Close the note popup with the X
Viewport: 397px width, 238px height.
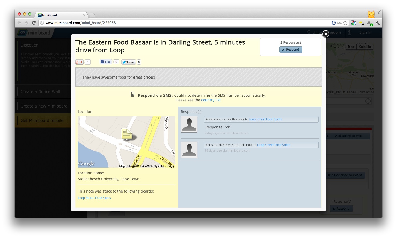click(326, 34)
